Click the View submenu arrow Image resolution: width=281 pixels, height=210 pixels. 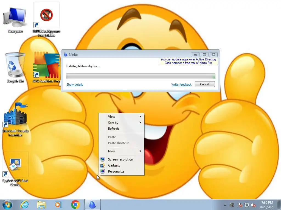140,116
